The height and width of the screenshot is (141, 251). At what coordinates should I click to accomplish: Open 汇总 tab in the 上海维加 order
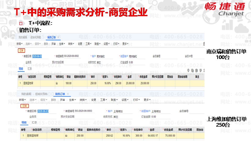34,122
